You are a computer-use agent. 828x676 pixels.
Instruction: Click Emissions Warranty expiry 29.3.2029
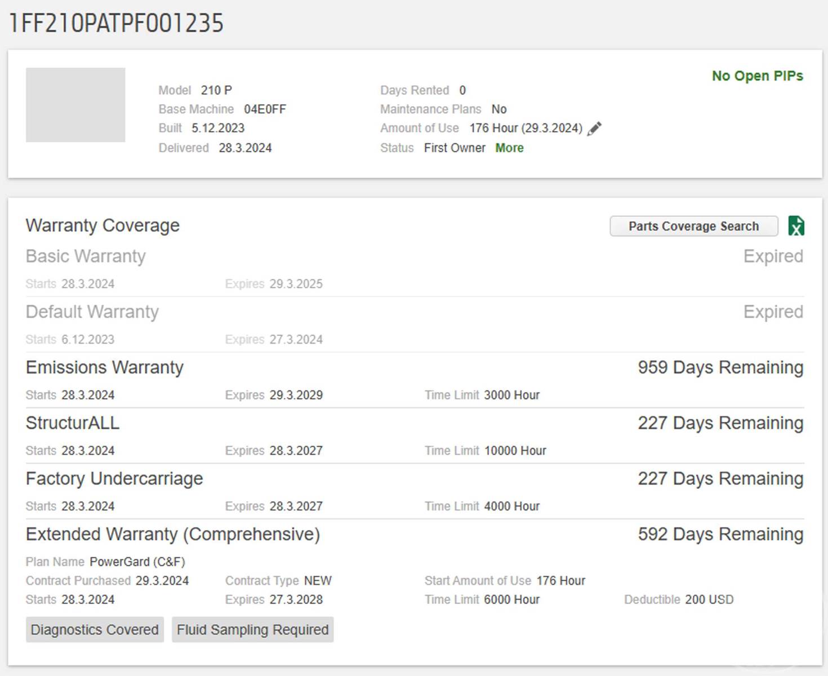[296, 395]
